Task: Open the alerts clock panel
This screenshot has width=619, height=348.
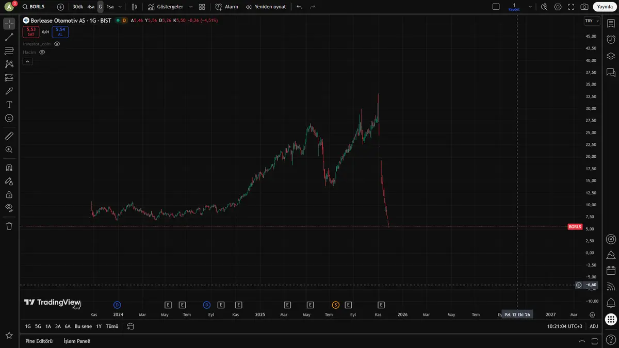Action: click(611, 40)
